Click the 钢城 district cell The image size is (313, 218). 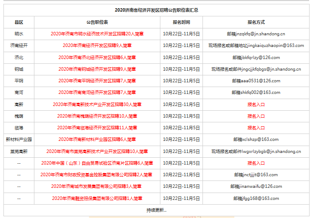pyautogui.click(x=19, y=69)
